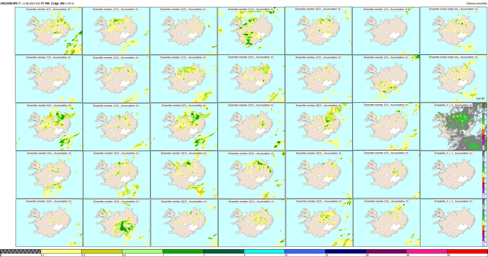Viewport: 488px width, 257px height.
Task: Select the light green 0.5–1 legend swatch
Action: pyautogui.click(x=142, y=251)
